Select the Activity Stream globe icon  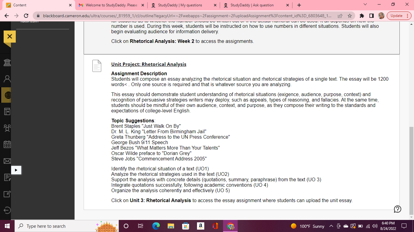click(7, 95)
